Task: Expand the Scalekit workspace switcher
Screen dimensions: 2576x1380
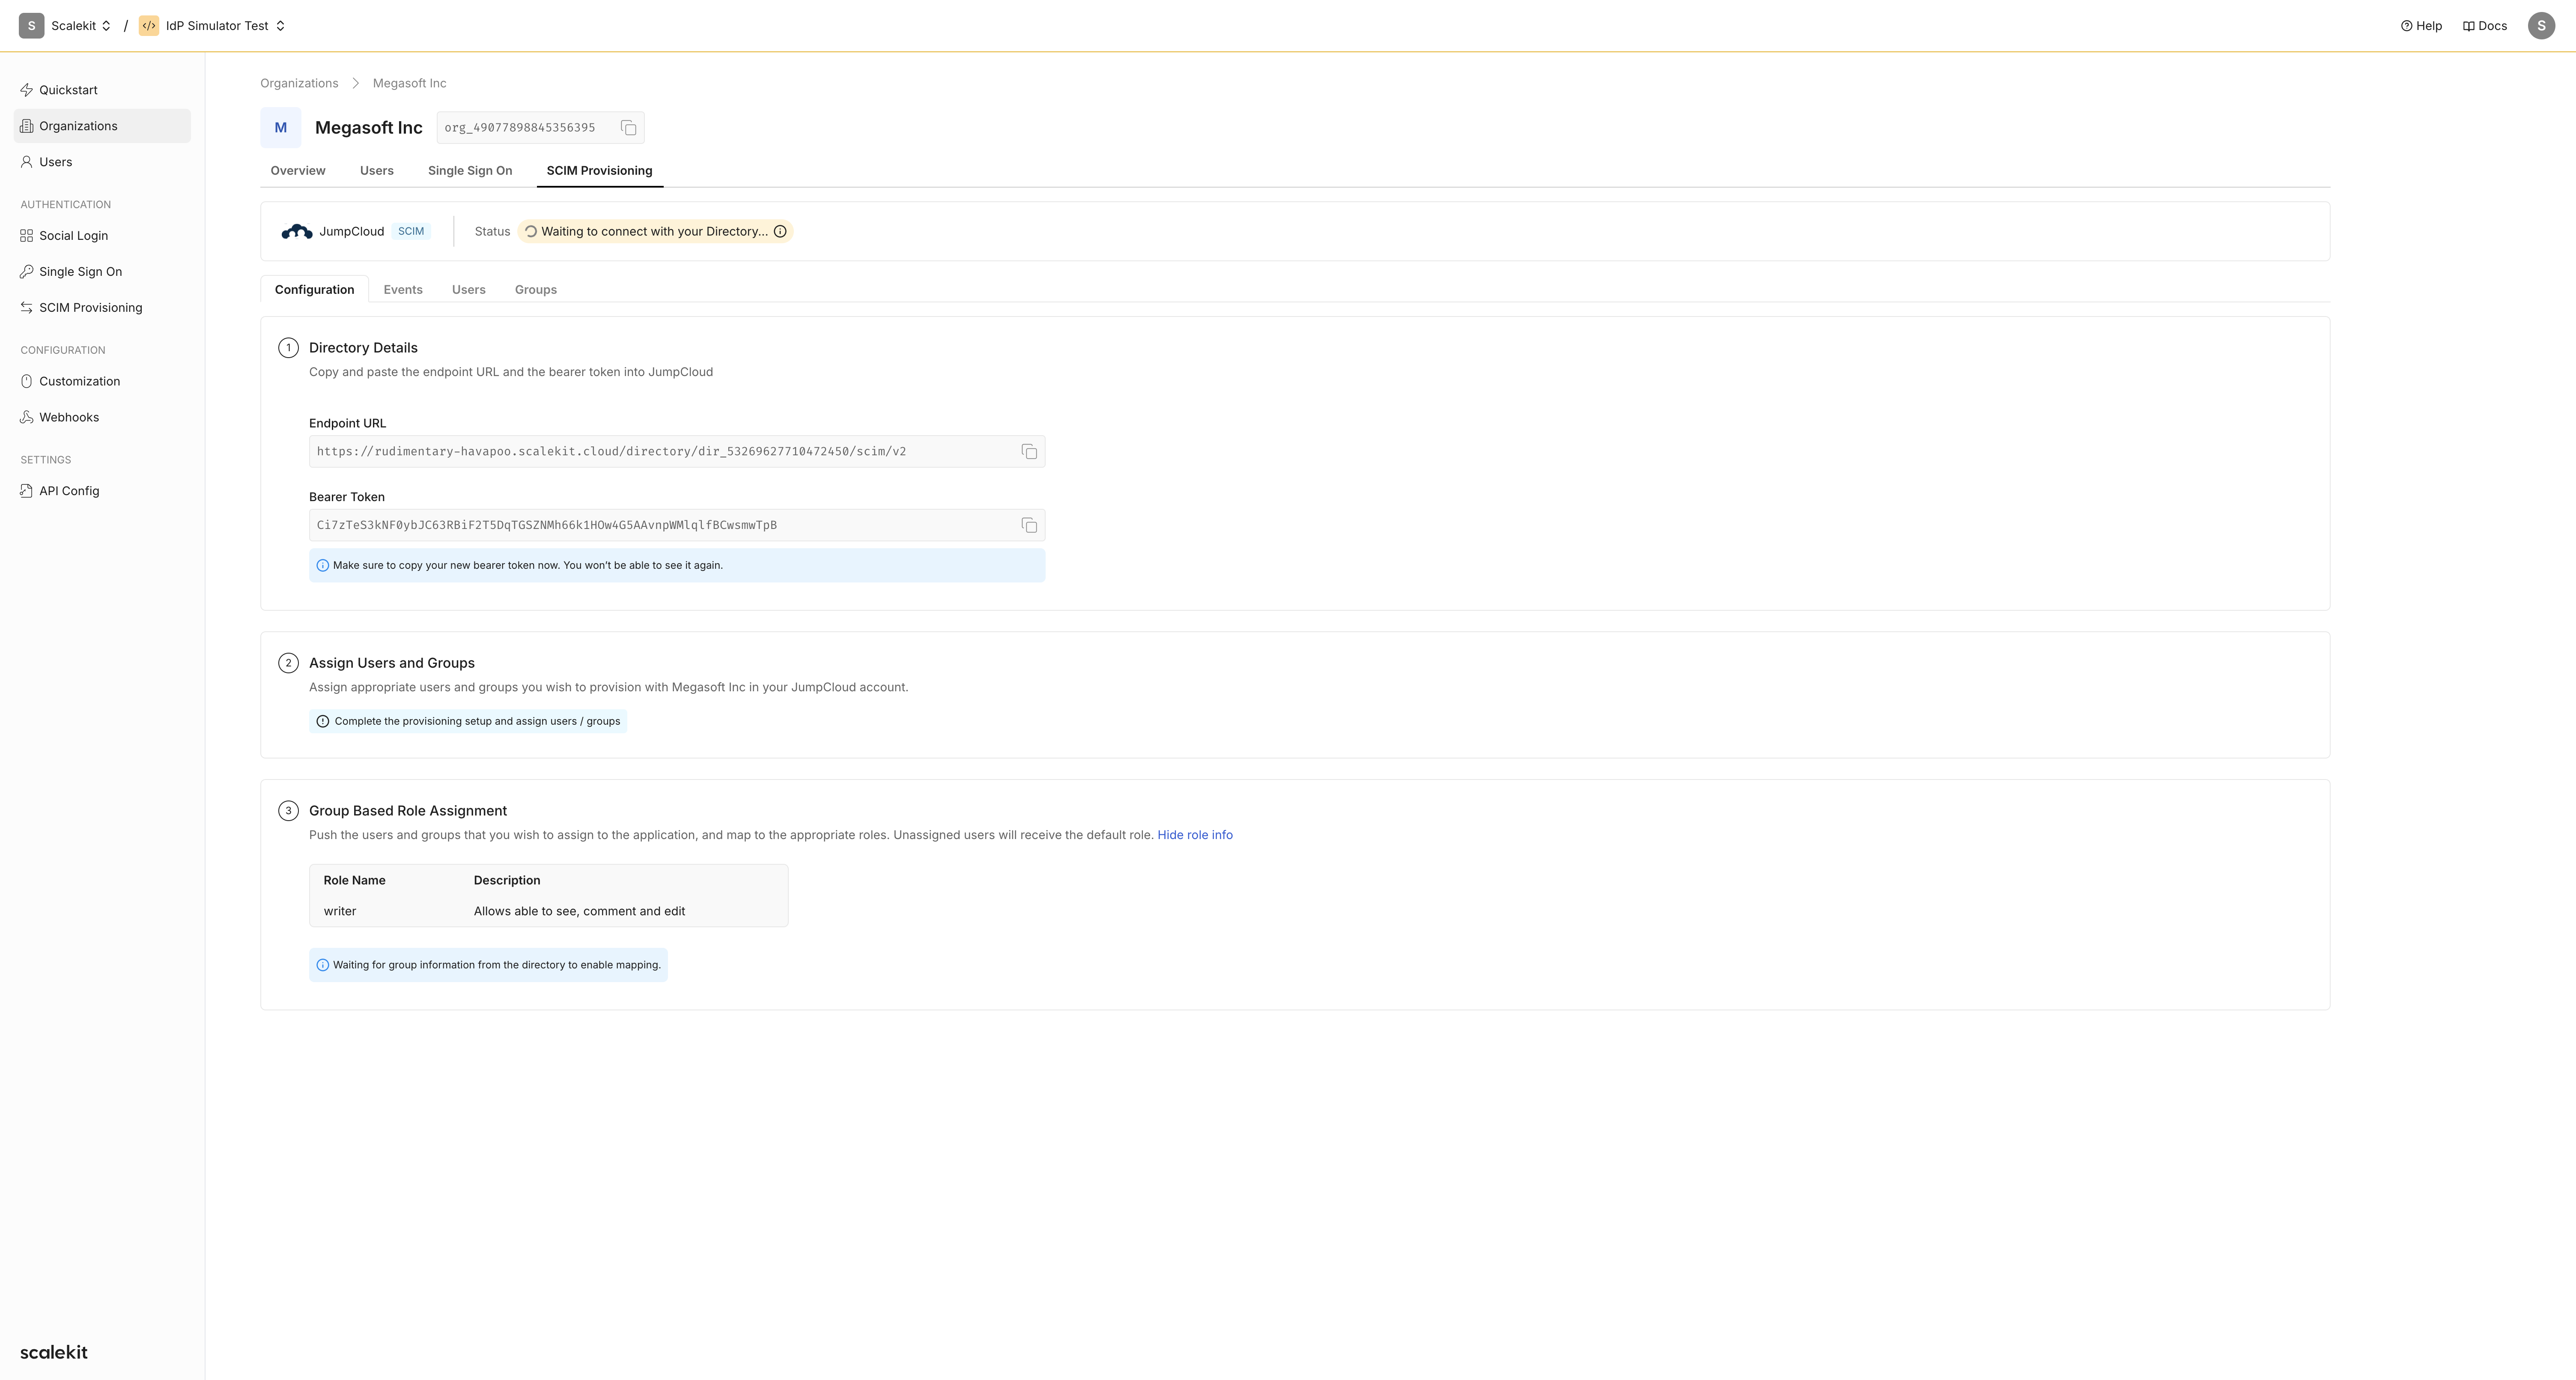Action: (x=80, y=26)
